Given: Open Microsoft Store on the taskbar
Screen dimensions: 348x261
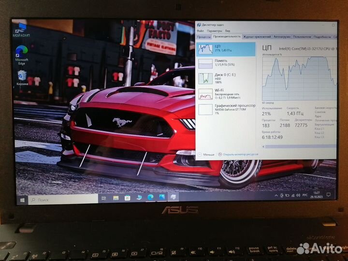Looking at the screenshot, I should click(127, 198).
